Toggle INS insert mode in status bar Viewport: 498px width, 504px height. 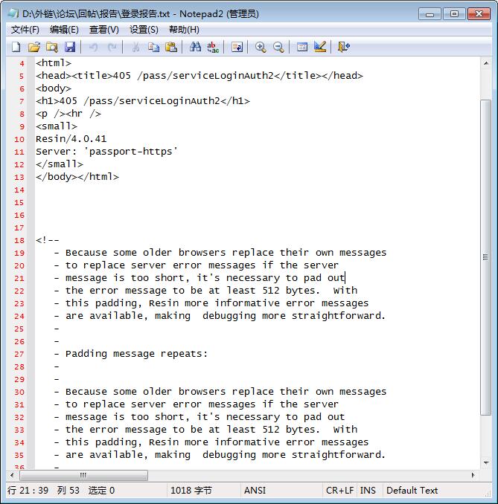click(368, 491)
